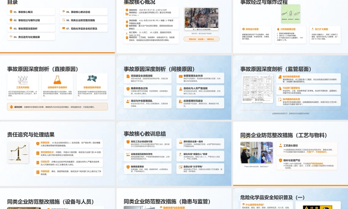Click the icon beside 07. 危险化学品安全知识普及

click(x=63, y=28)
